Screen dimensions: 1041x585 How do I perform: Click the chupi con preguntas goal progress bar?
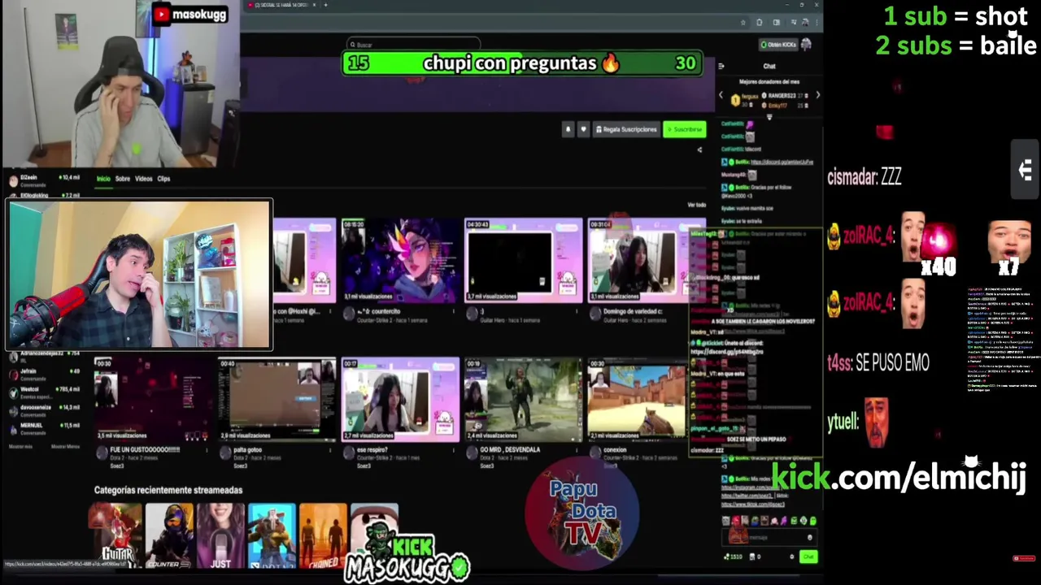(x=523, y=63)
